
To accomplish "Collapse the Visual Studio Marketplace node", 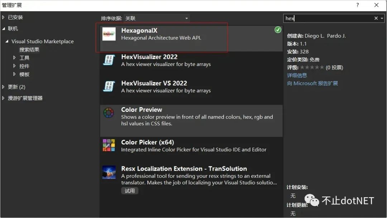I will pos(7,41).
